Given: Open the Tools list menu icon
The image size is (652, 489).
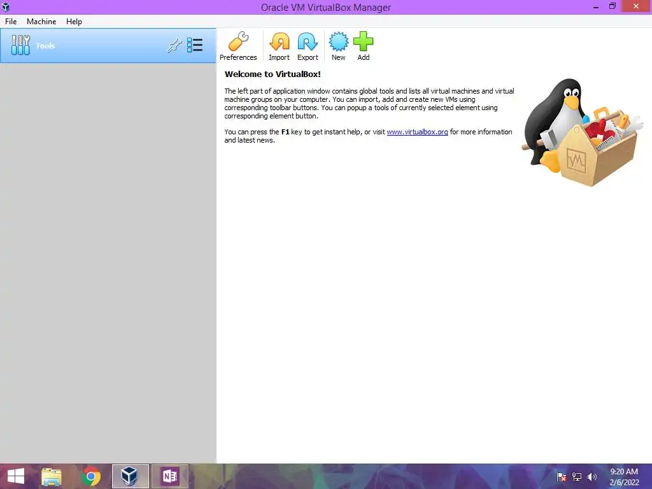Looking at the screenshot, I should tap(195, 45).
